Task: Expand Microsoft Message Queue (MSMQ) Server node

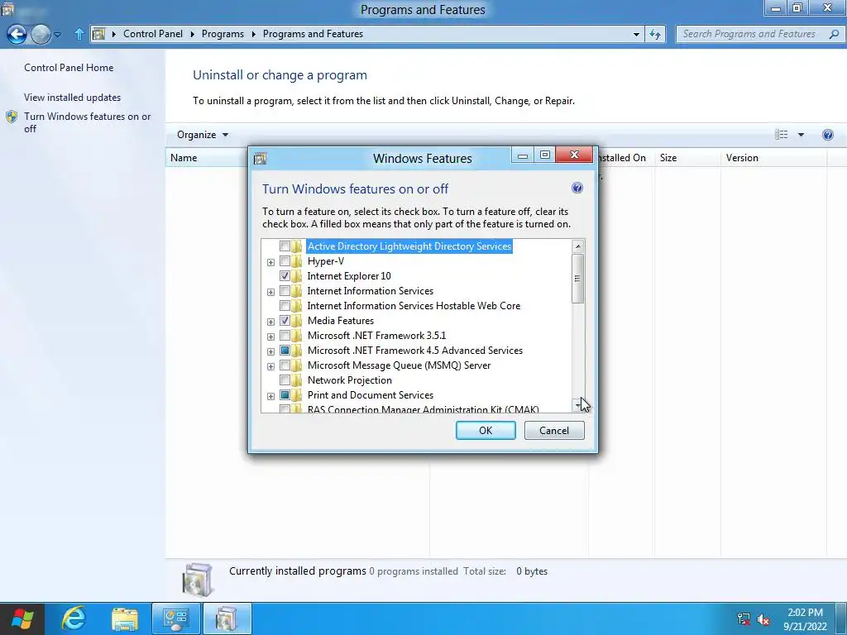Action: click(270, 366)
